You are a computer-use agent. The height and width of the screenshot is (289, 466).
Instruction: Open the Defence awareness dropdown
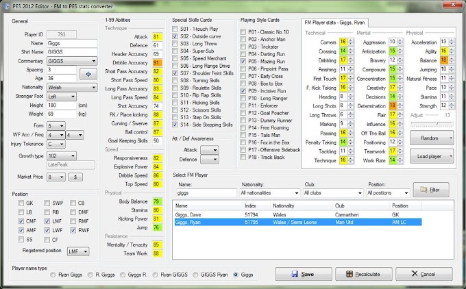(x=210, y=160)
